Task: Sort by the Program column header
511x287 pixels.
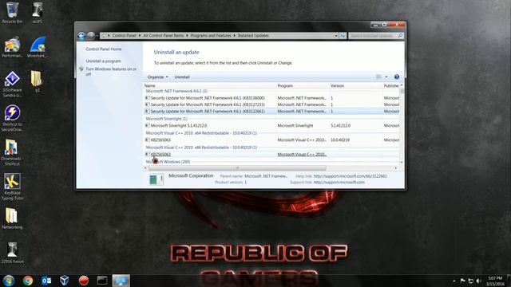Action: (303, 85)
